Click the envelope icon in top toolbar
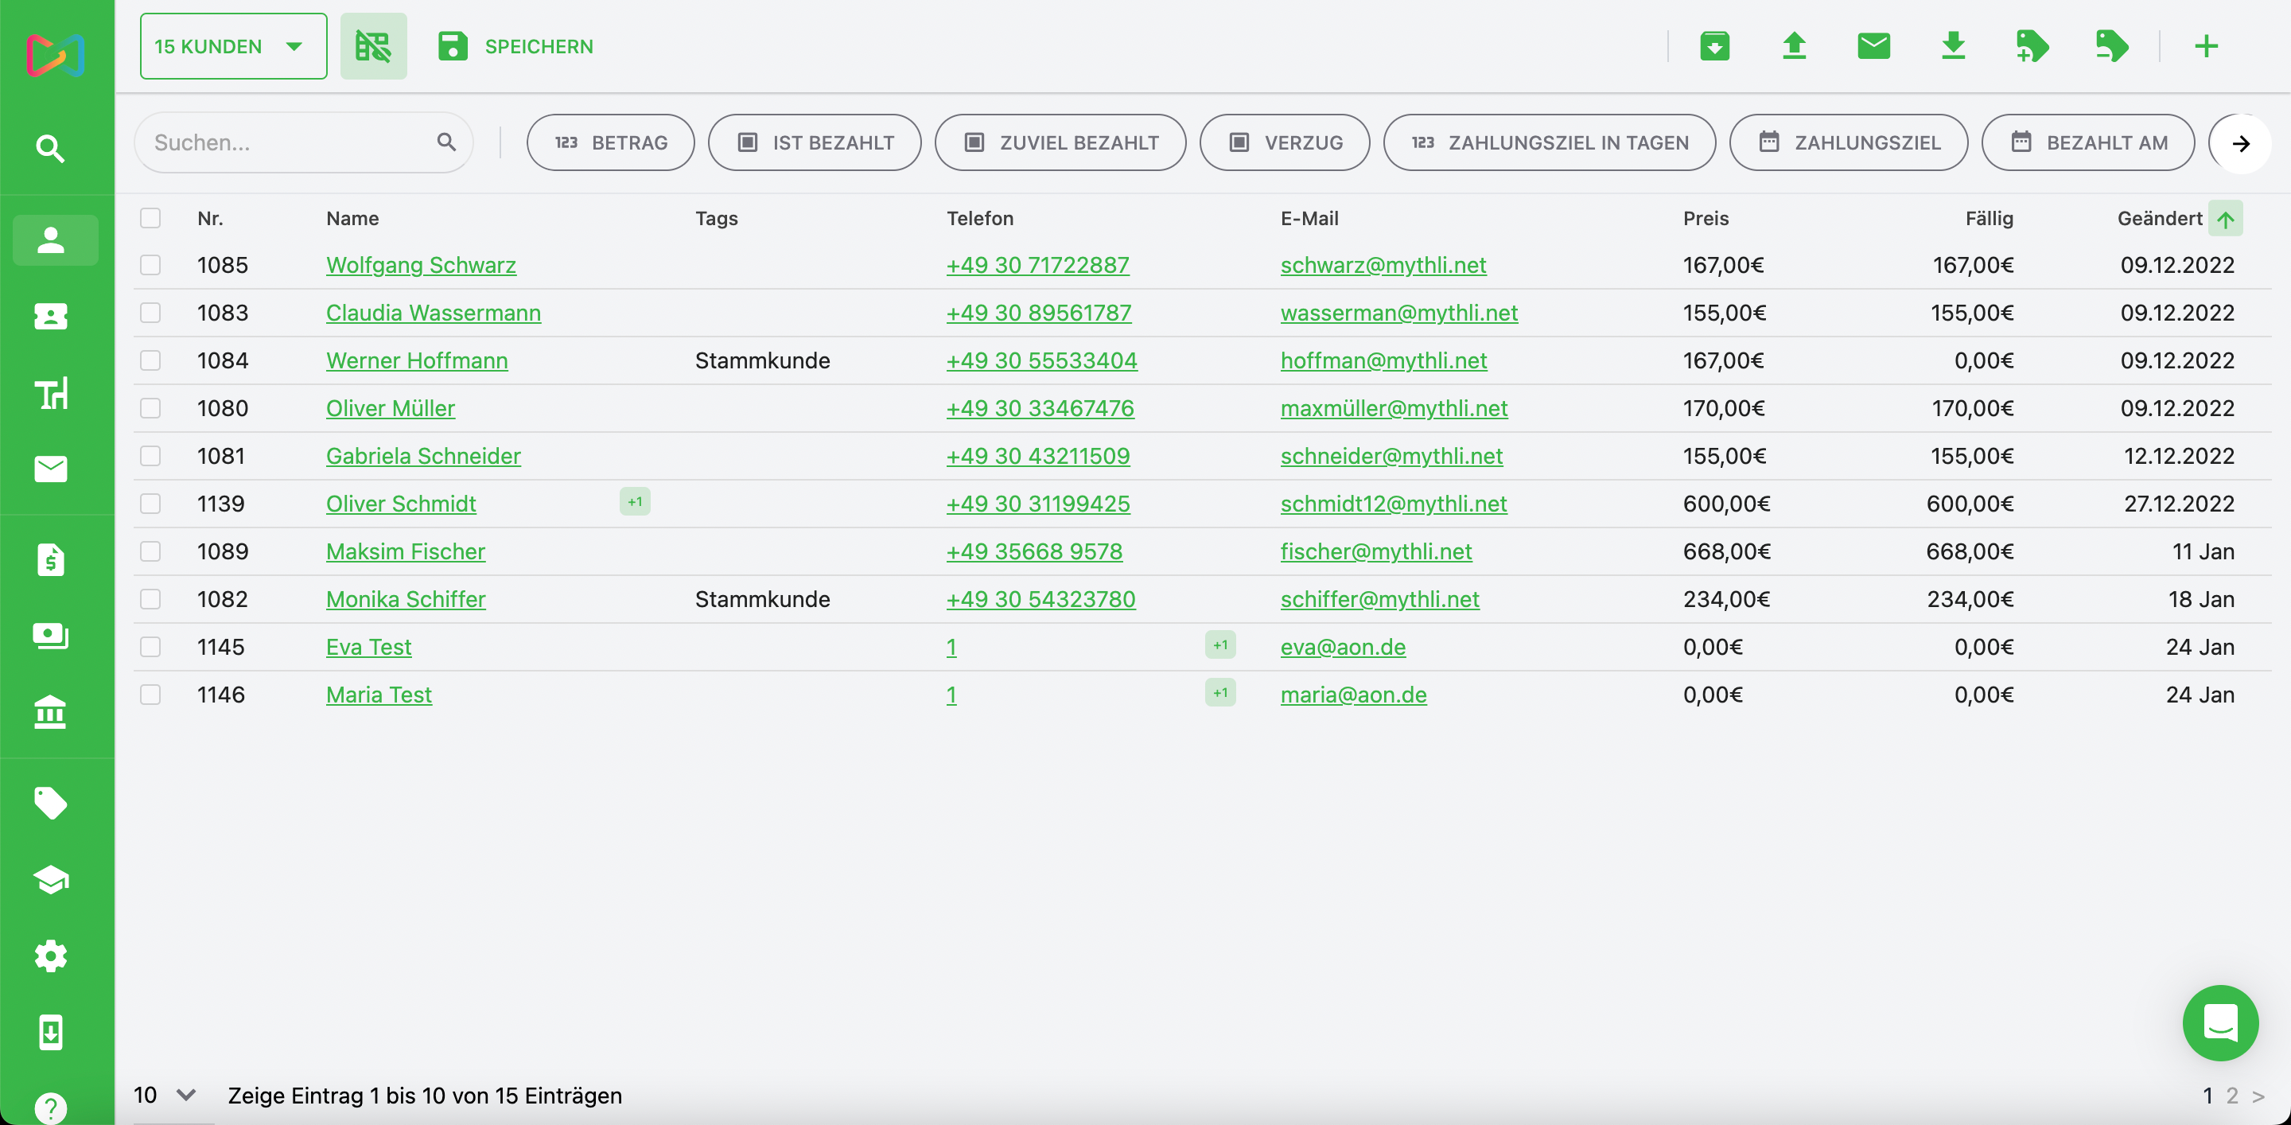Image resolution: width=2291 pixels, height=1125 pixels. tap(1873, 46)
